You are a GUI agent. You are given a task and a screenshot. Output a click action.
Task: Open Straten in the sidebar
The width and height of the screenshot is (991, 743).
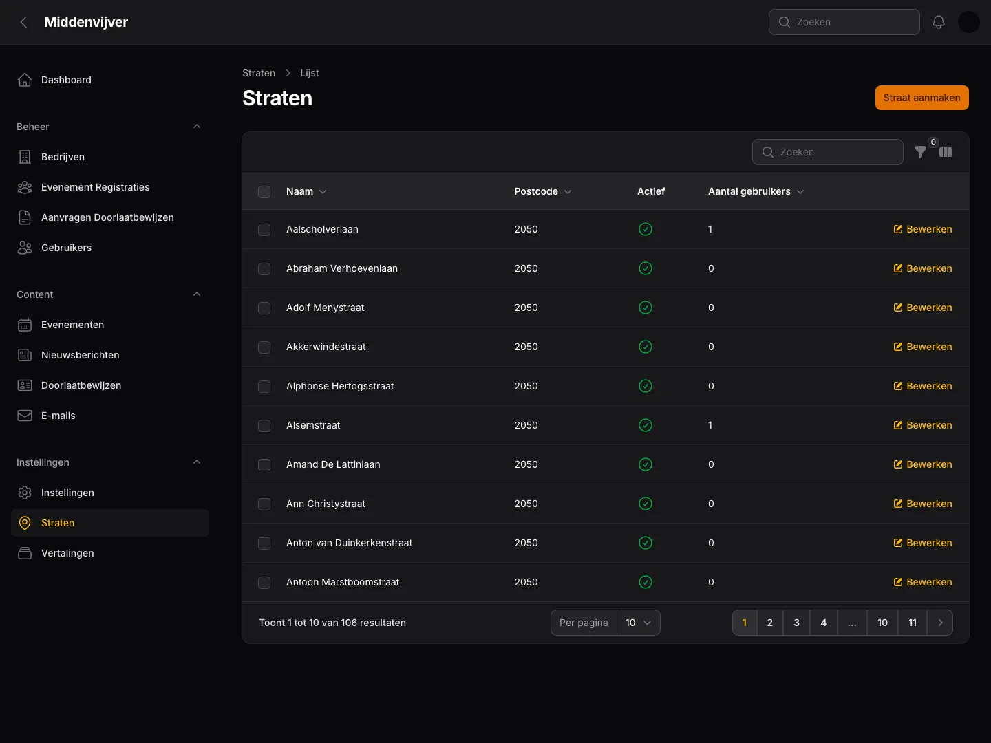click(x=110, y=523)
